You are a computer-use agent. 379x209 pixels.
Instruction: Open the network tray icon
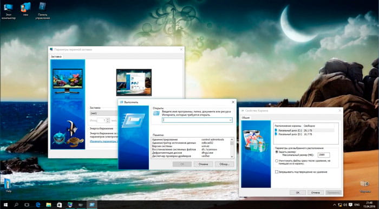(x=340, y=205)
